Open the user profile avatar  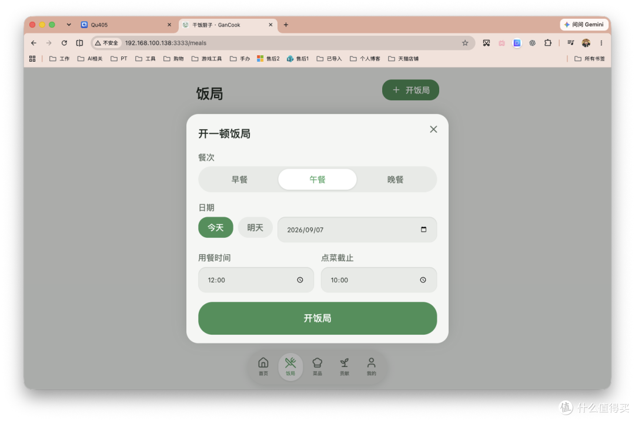[x=586, y=43]
